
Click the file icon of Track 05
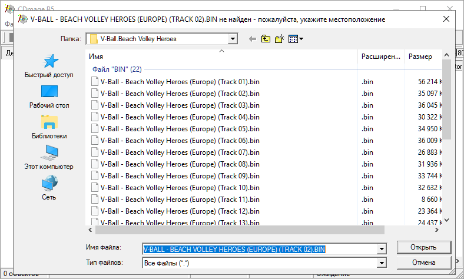(x=95, y=129)
